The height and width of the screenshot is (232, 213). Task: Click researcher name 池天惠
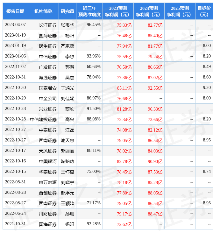click(x=67, y=140)
